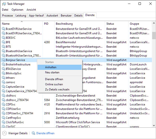
Task: Choose Zu Details wechseln menu entry
Action: [x=60, y=89]
